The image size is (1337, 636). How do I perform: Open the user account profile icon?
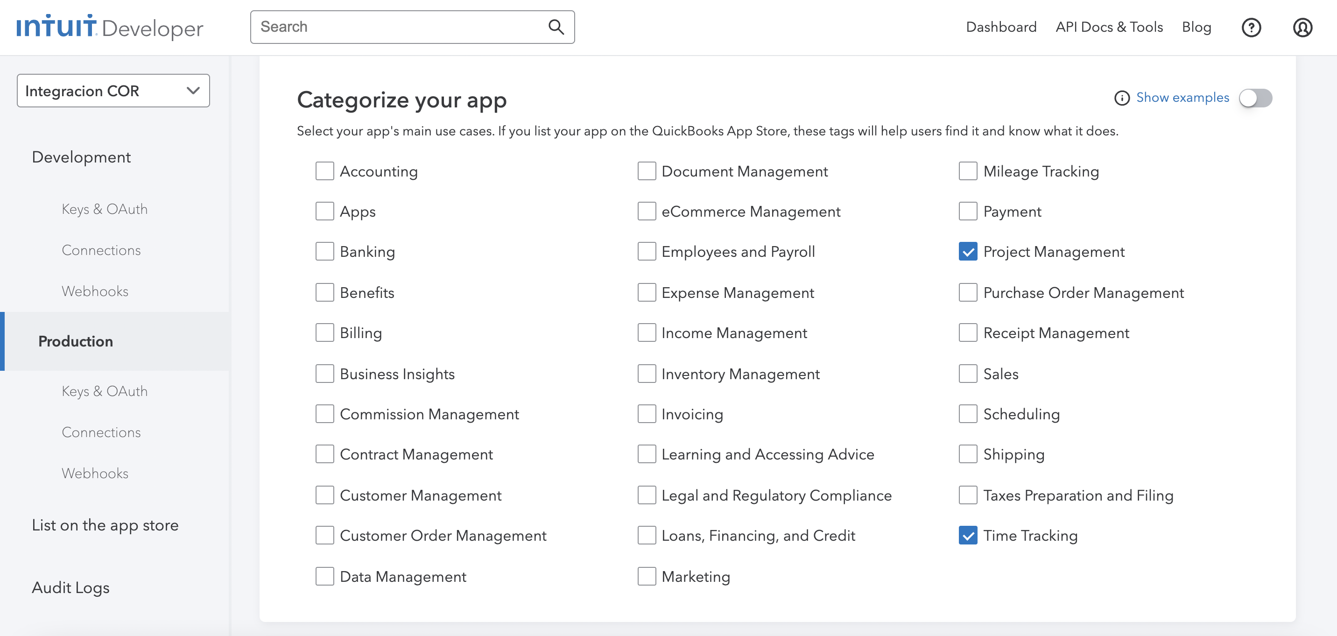(x=1302, y=28)
